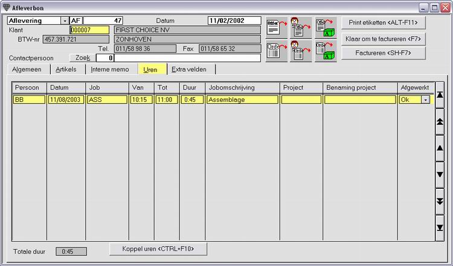
Task: Click Print etiketten <ALT-F11> button
Action: pos(384,23)
